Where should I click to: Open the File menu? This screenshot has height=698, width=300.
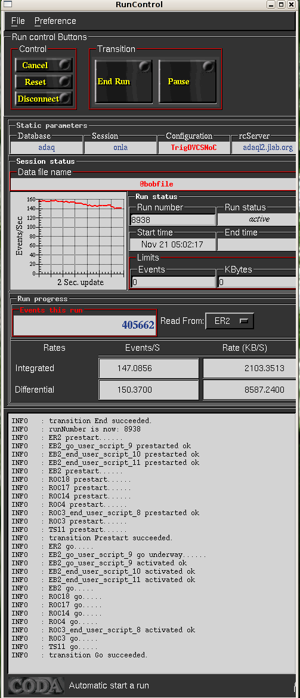pos(18,21)
